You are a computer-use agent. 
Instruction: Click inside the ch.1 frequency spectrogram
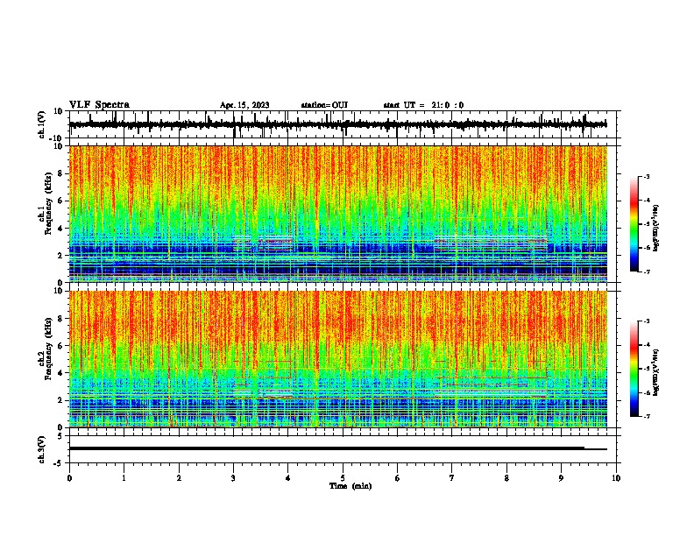click(338, 214)
